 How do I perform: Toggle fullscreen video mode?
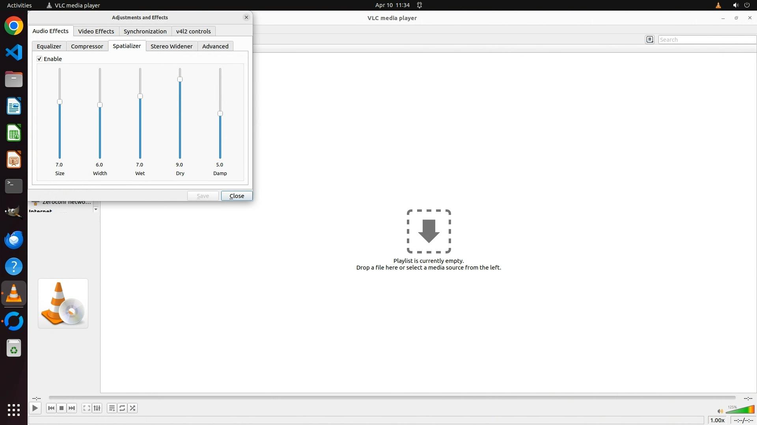[86, 408]
